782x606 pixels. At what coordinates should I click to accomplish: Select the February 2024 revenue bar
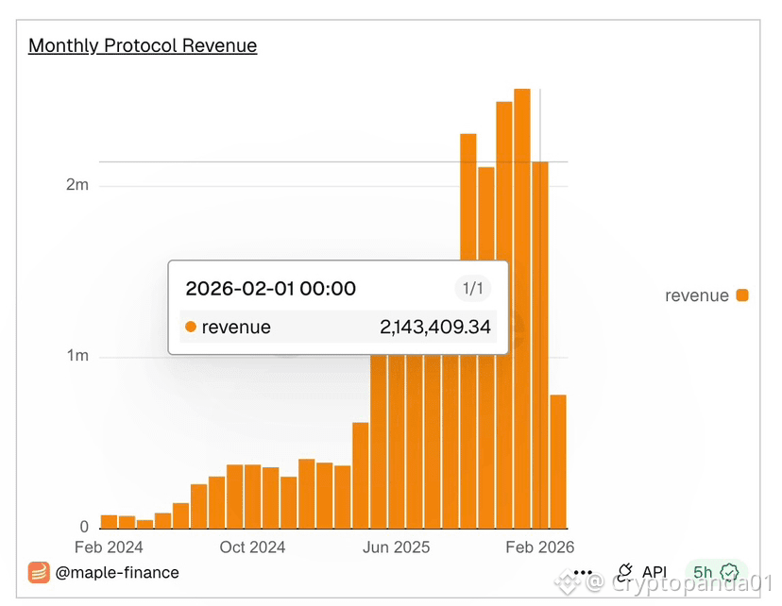109,522
